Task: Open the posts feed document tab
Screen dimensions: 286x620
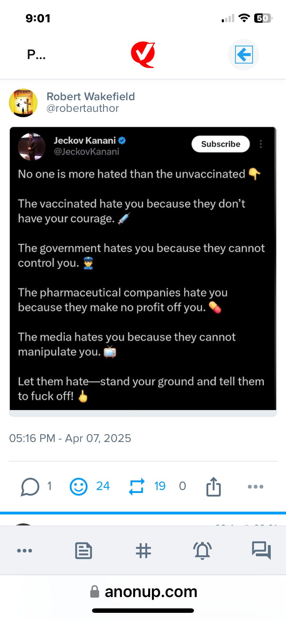Action: pyautogui.click(x=83, y=551)
